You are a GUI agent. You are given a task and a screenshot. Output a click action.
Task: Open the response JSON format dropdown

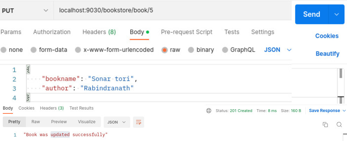[117, 122]
